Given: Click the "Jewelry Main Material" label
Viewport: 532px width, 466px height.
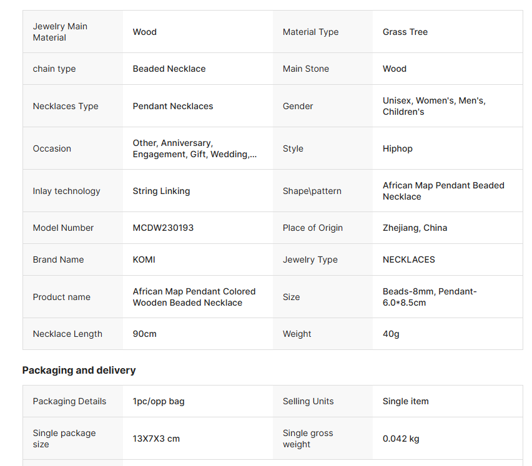Looking at the screenshot, I should tap(60, 32).
